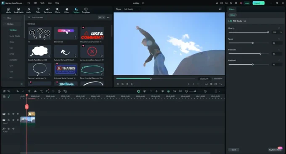Open the Full Quality playback dropdown
286x154 pixels.
pos(132,9)
